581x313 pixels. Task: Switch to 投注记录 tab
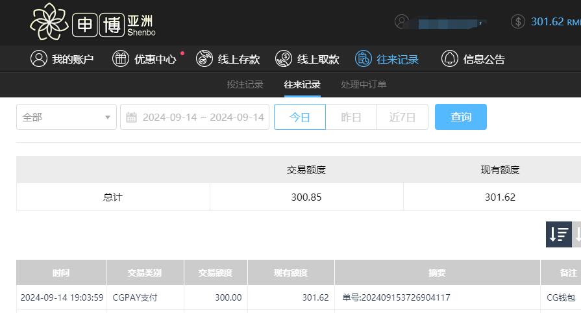[x=245, y=84]
